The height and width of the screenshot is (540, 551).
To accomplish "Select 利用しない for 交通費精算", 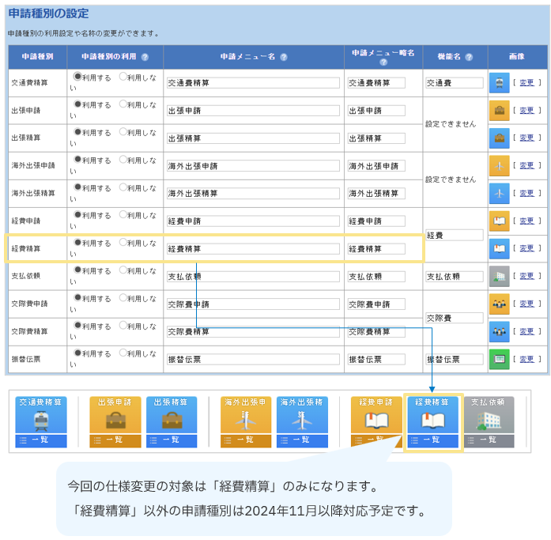I will coord(123,77).
